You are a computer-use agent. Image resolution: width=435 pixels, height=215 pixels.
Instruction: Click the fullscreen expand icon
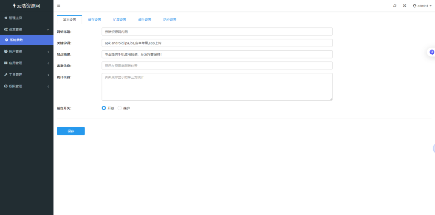point(404,6)
